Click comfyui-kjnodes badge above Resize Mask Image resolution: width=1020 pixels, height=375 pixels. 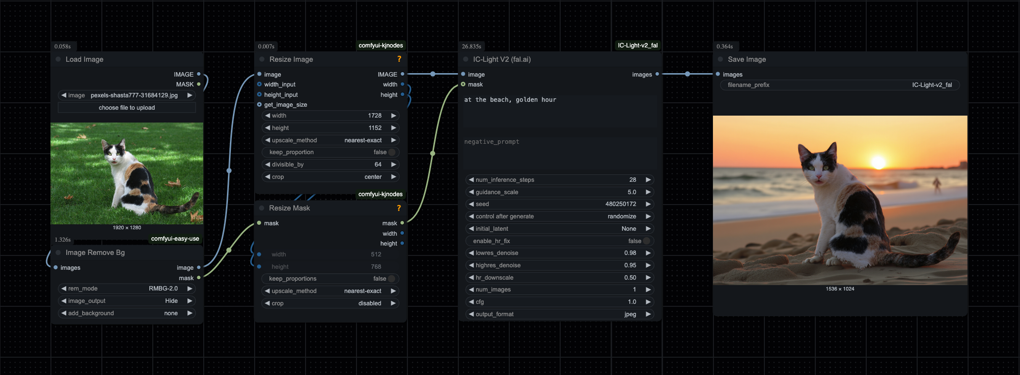381,194
